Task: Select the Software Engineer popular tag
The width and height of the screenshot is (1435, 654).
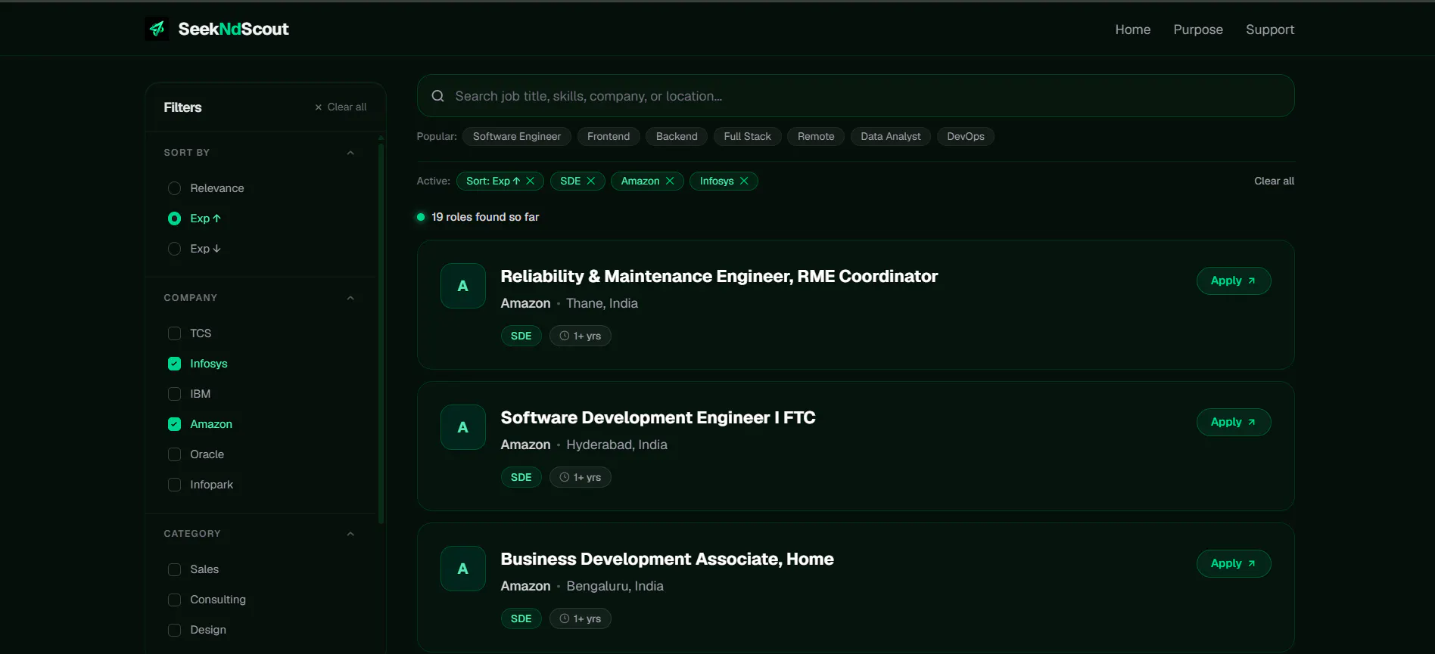Action: 517,137
